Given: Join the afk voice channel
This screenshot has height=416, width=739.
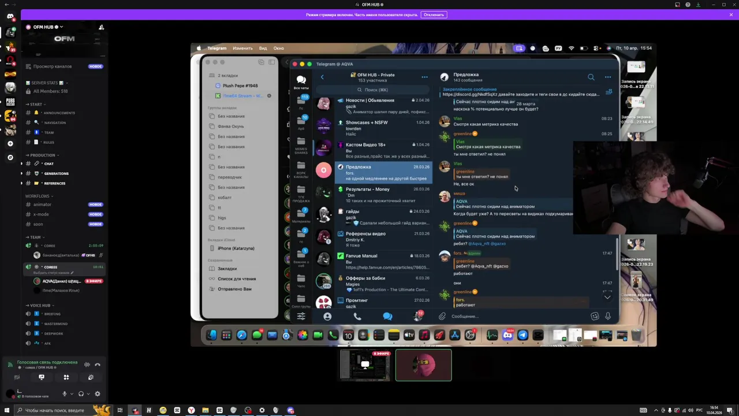Looking at the screenshot, I should click(x=64, y=343).
